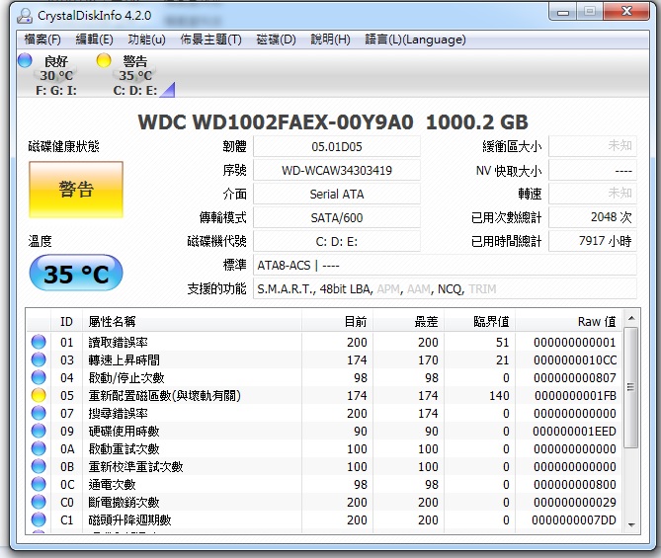661x558 pixels.
Task: Click the status icon of attribute 03
Action: pyautogui.click(x=39, y=359)
